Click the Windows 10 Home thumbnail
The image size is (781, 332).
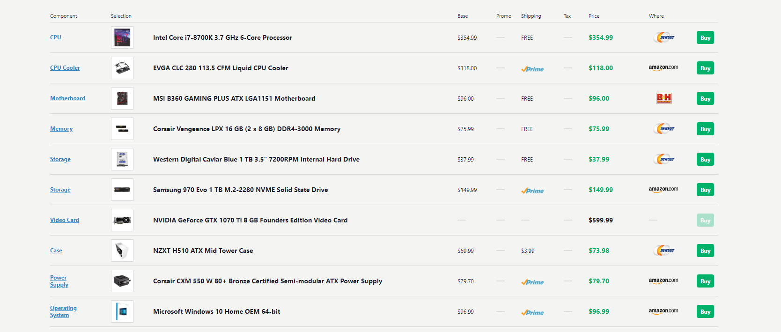click(122, 311)
